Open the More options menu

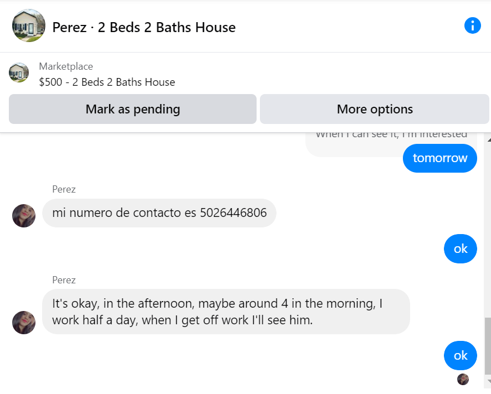[375, 109]
